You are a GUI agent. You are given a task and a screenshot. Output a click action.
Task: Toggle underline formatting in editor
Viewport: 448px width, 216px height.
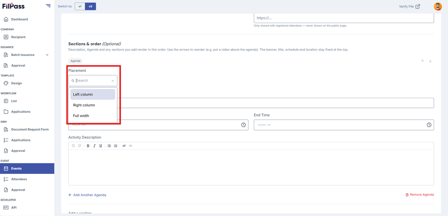coord(101,146)
